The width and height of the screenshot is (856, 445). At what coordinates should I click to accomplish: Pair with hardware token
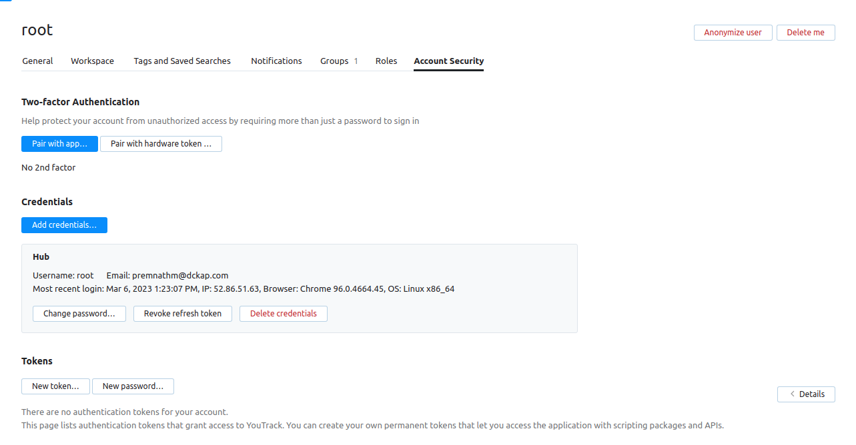pos(161,143)
